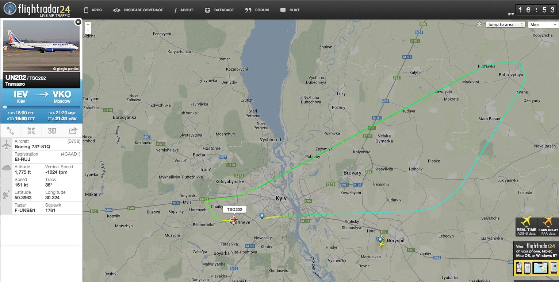Zoom out with the minus button

[88, 31]
